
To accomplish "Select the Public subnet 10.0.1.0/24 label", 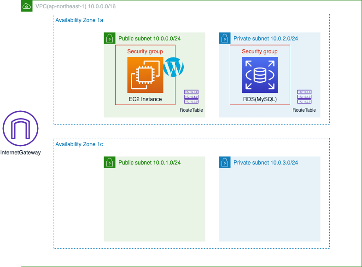I will point(149,163).
